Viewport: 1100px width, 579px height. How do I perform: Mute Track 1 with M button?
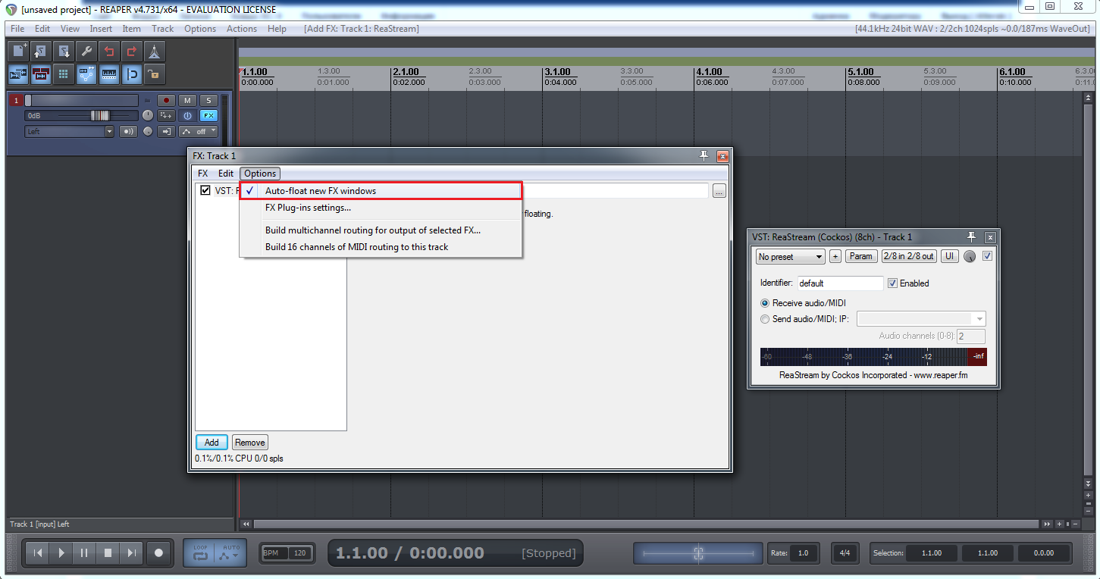coord(186,101)
